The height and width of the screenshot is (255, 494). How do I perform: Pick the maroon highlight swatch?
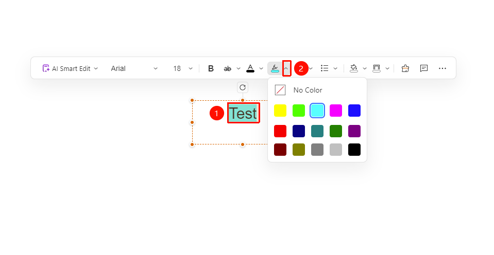click(x=280, y=150)
